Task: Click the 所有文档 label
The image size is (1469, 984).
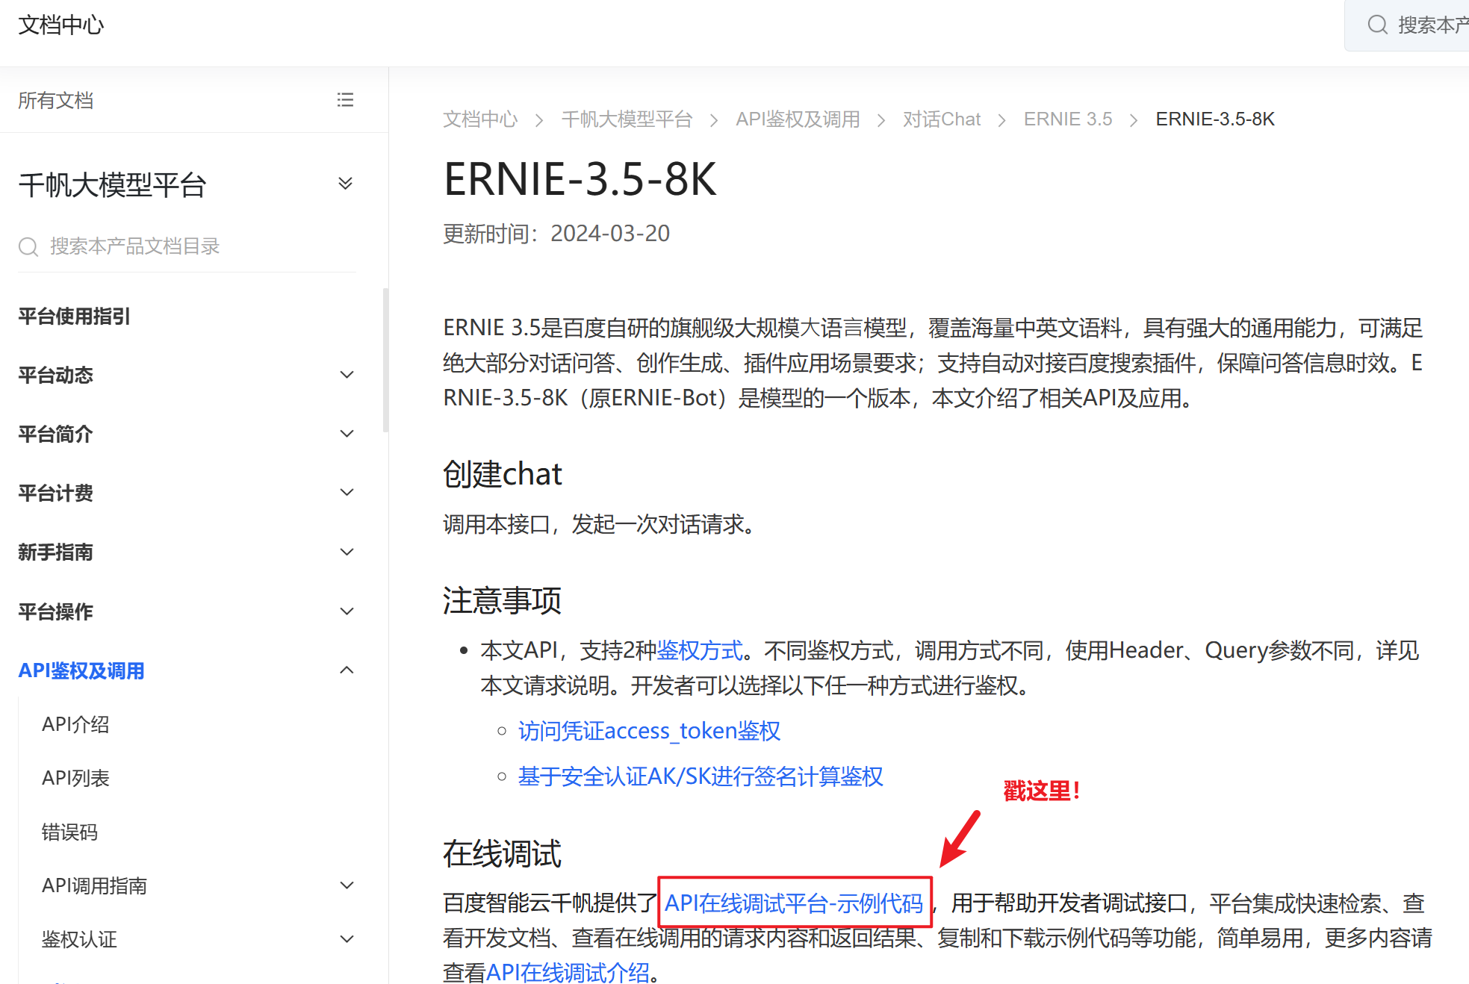Action: pyautogui.click(x=56, y=100)
